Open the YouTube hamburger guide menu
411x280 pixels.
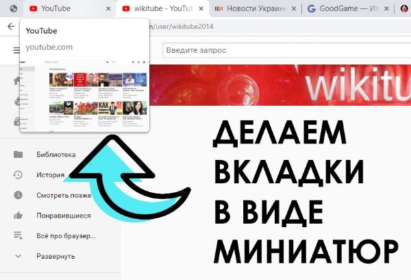pyautogui.click(x=17, y=50)
